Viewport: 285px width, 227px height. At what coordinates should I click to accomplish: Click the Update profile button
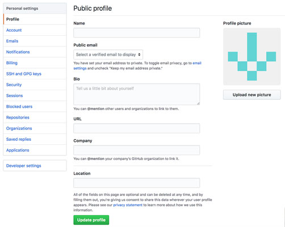tap(91, 220)
